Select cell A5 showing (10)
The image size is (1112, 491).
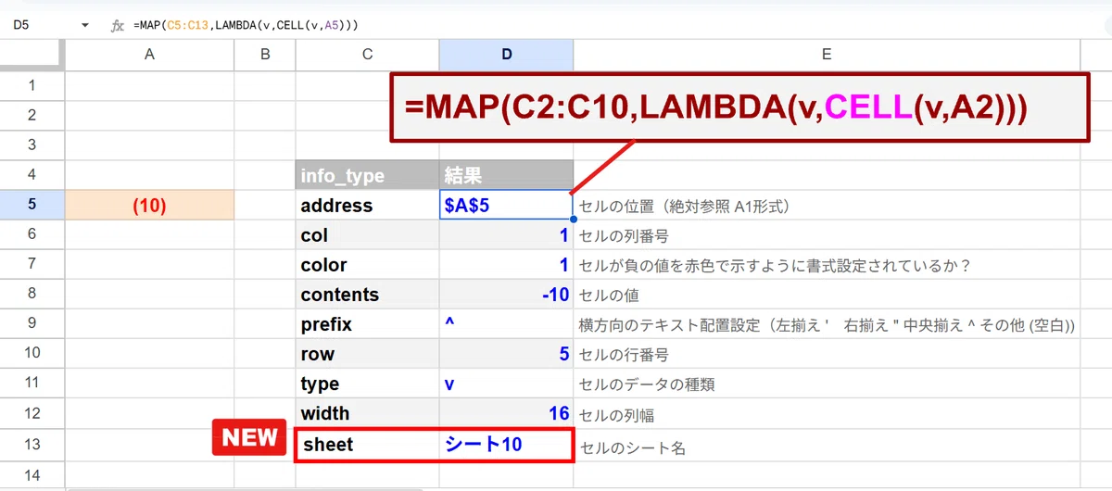click(149, 206)
